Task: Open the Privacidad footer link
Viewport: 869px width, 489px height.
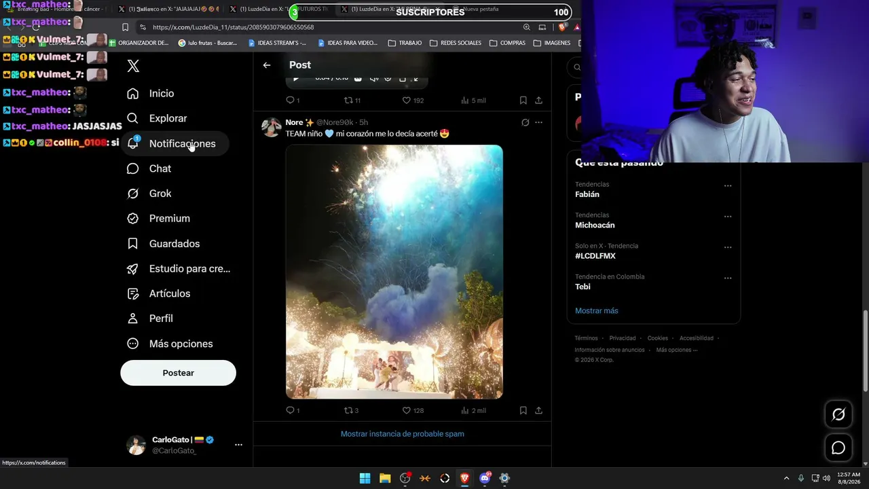Action: pyautogui.click(x=623, y=338)
